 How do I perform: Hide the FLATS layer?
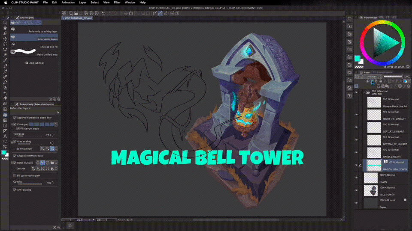coord(356,178)
